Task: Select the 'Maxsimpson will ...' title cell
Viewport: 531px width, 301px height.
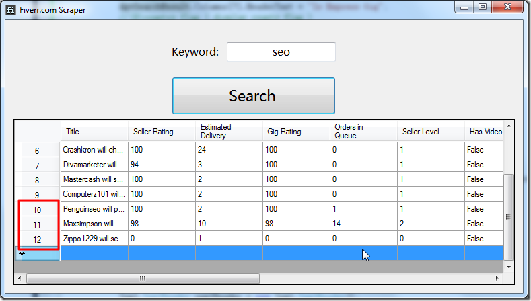Action: pyautogui.click(x=94, y=224)
